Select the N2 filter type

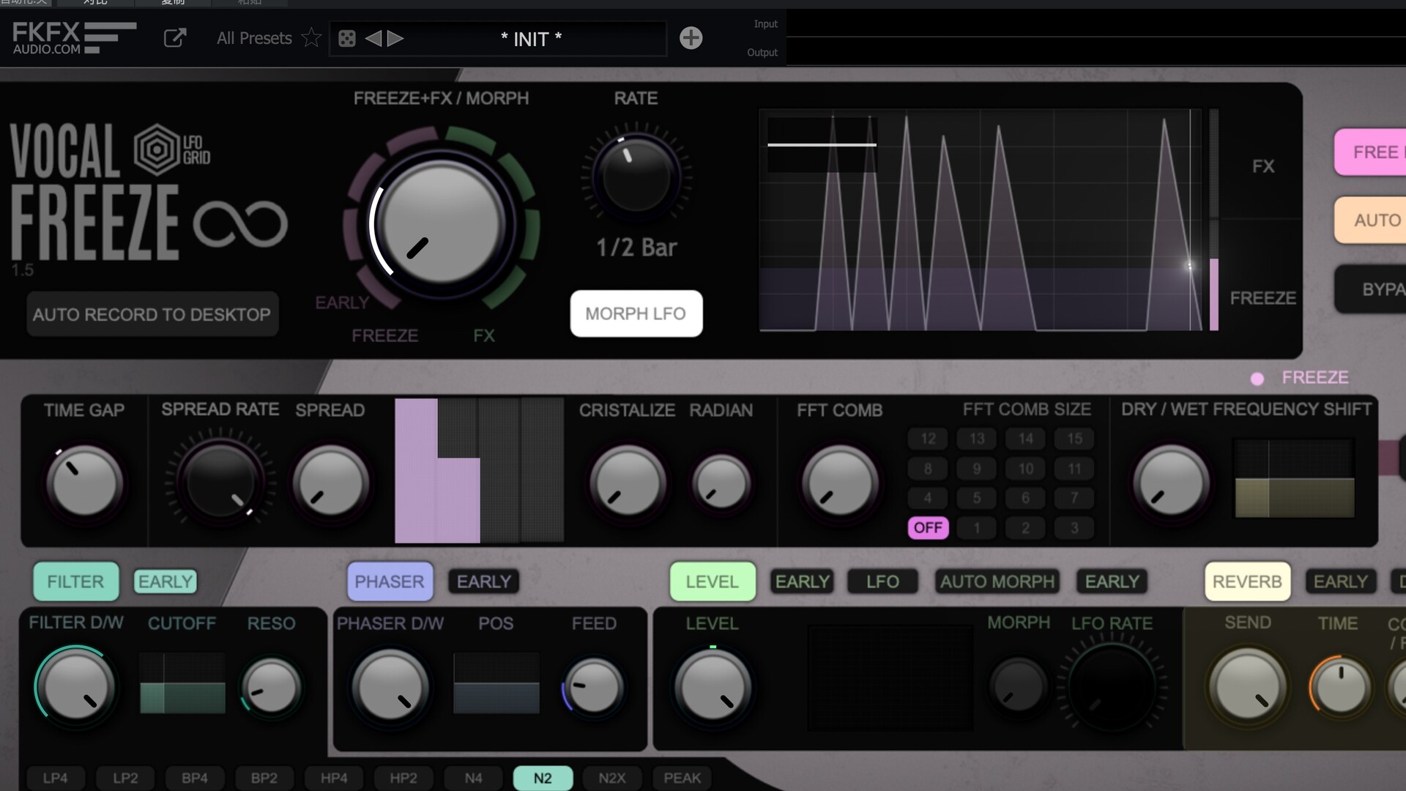(x=543, y=778)
